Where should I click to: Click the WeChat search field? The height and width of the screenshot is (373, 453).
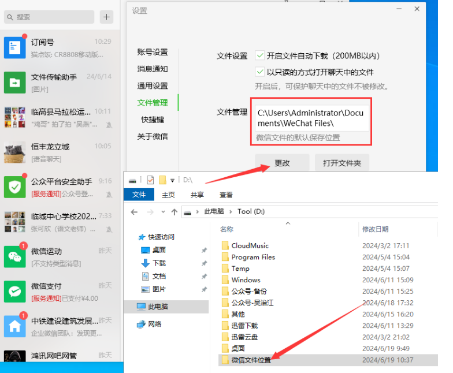pyautogui.click(x=49, y=17)
